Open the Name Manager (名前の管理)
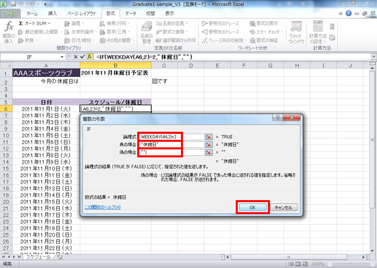The image size is (377, 268). [146, 33]
